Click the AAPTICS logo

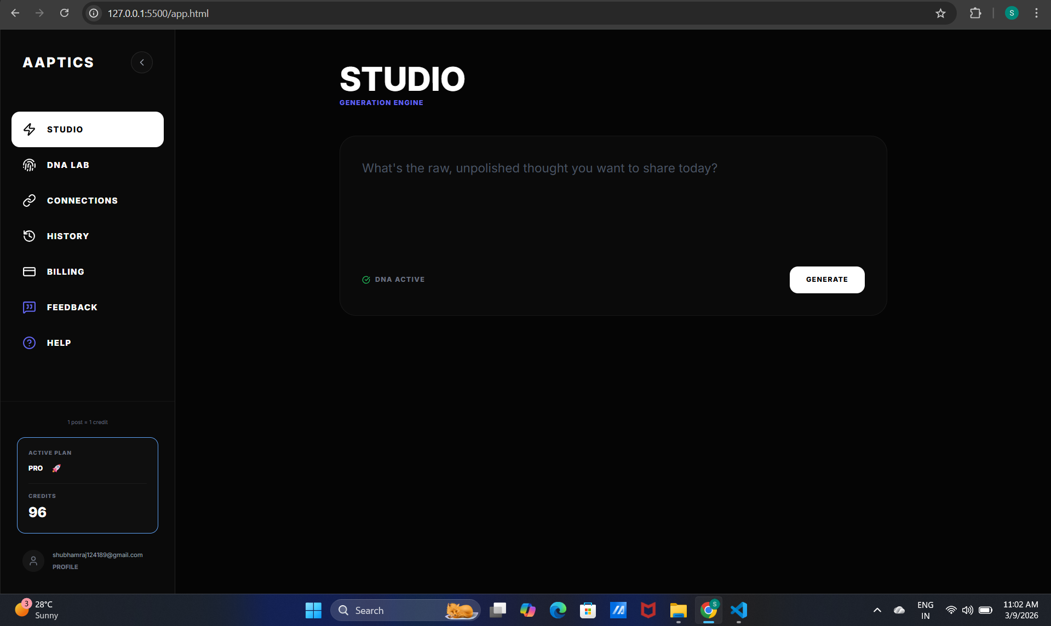coord(59,62)
